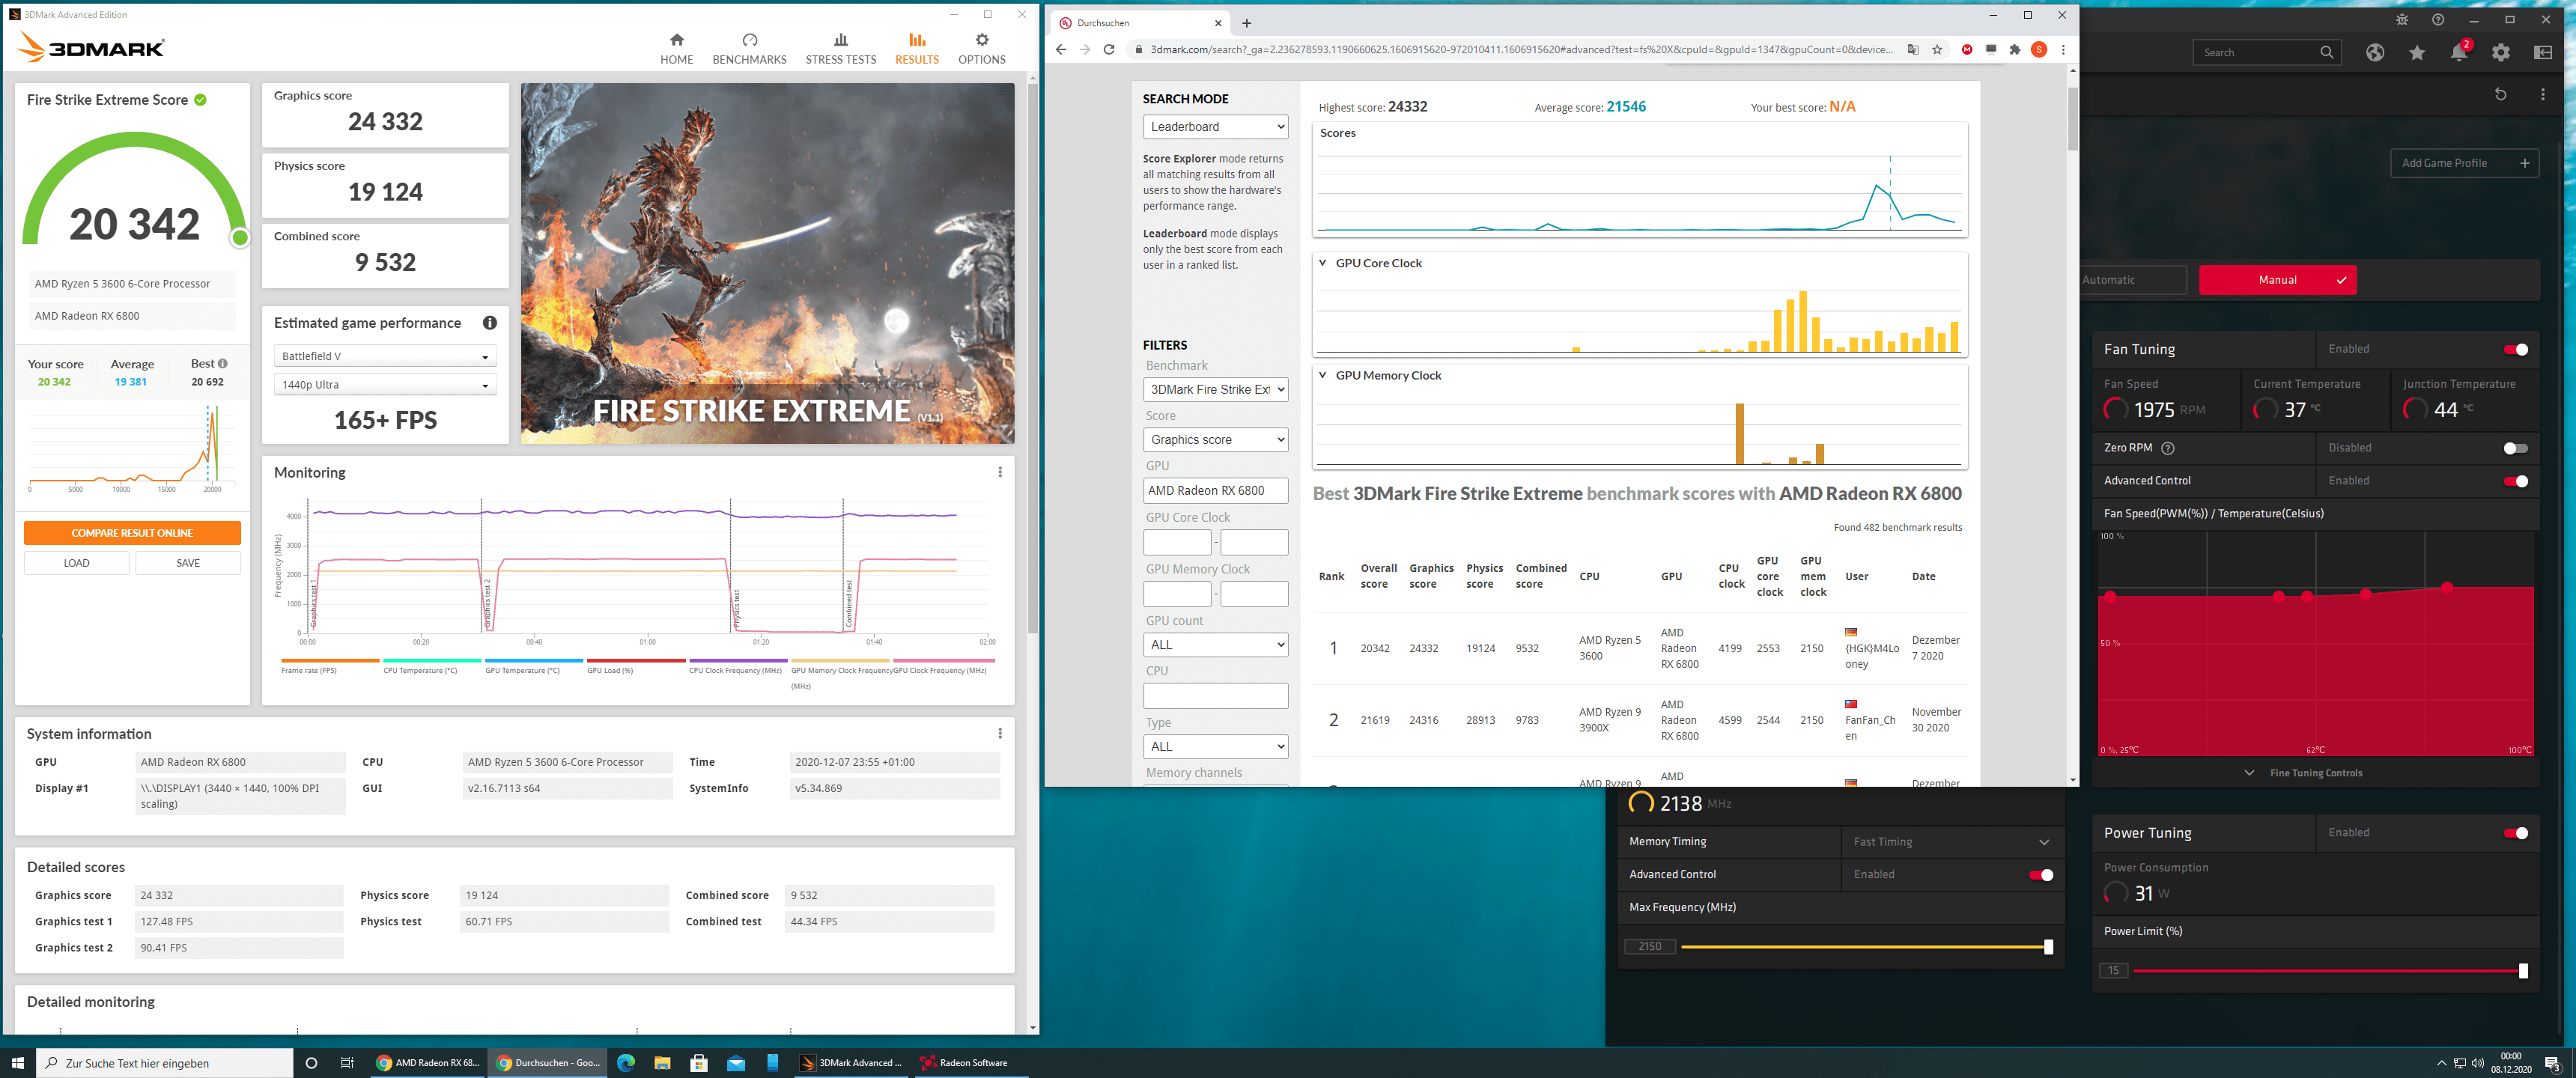Screen dimensions: 2576x1078
Task: Click Compare Result Online button
Action: tap(132, 533)
